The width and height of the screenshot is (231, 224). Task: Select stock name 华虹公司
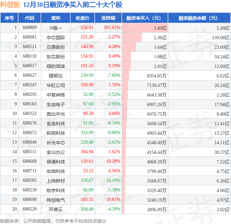[x=56, y=85]
